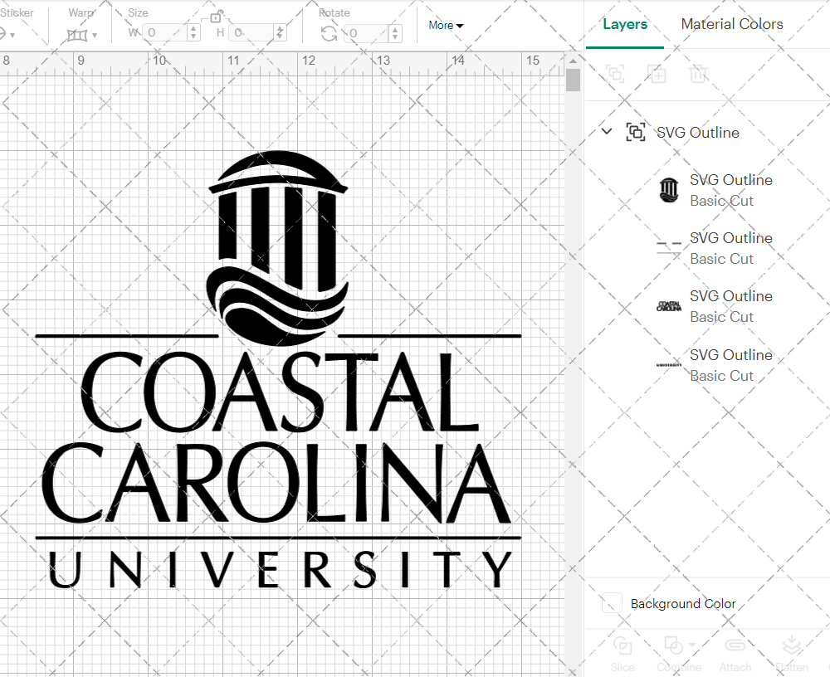
Task: Switch to the Material Colors tab
Action: [732, 24]
